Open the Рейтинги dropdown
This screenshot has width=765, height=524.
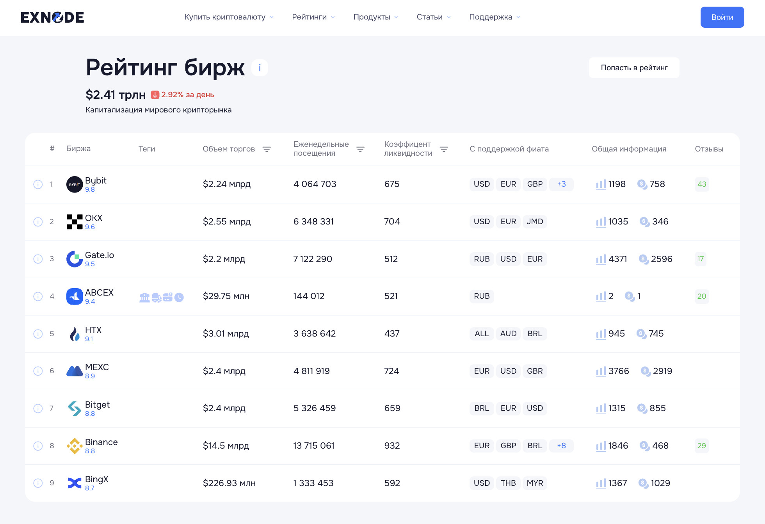[x=313, y=17]
